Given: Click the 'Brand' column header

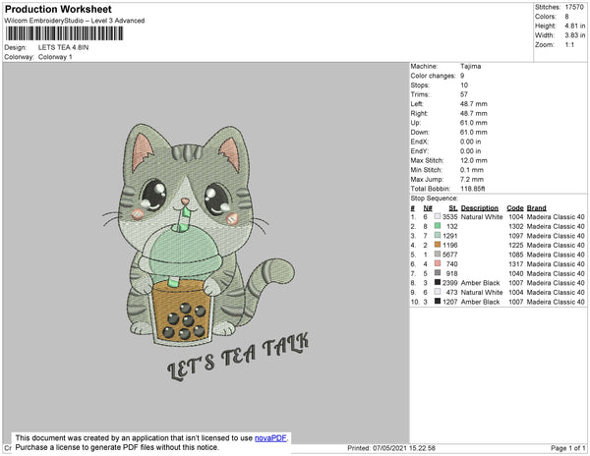Looking at the screenshot, I should 536,208.
